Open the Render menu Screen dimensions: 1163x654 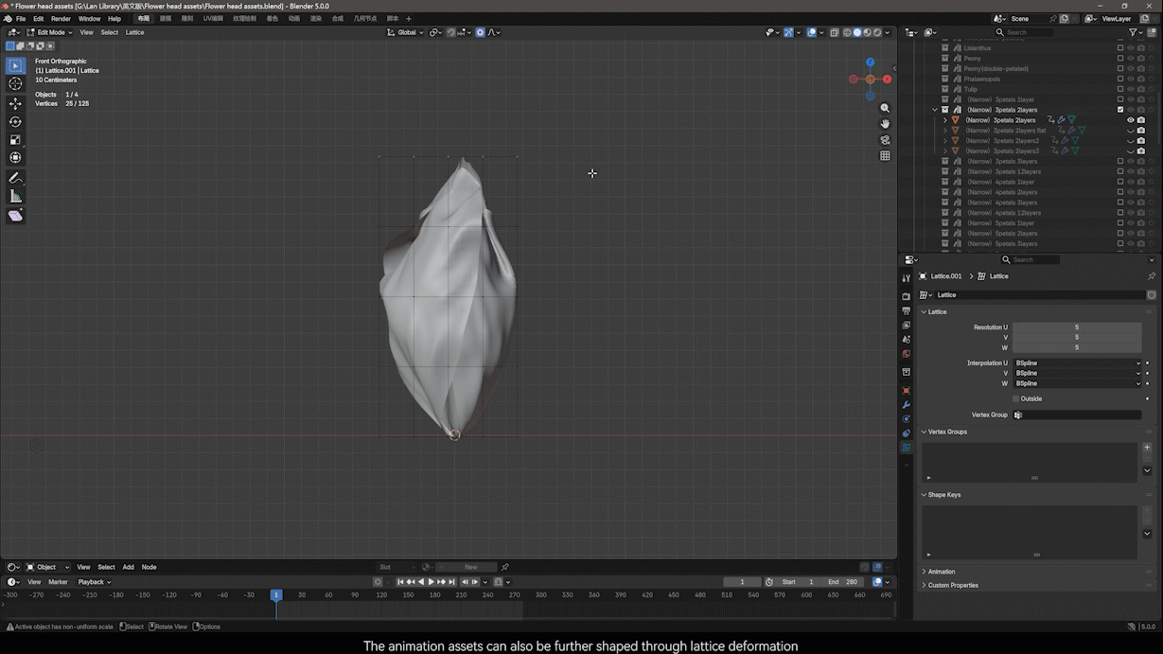(61, 19)
